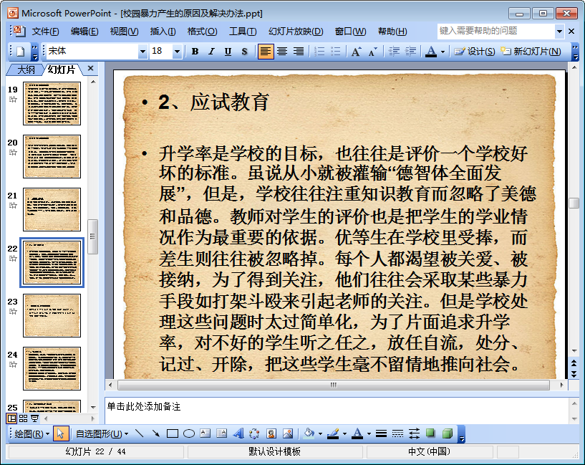
Task: Toggle underline formatting
Action: 228,52
